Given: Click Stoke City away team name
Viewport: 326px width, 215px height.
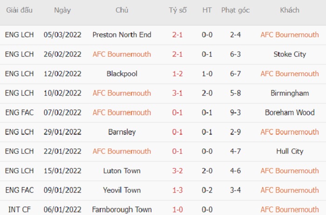Looking at the screenshot, I should (x=290, y=54).
